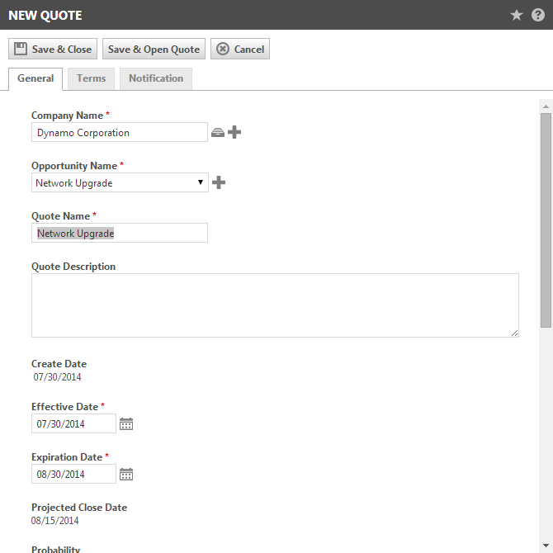Click the favorites star icon
The width and height of the screenshot is (553, 553).
[x=517, y=15]
